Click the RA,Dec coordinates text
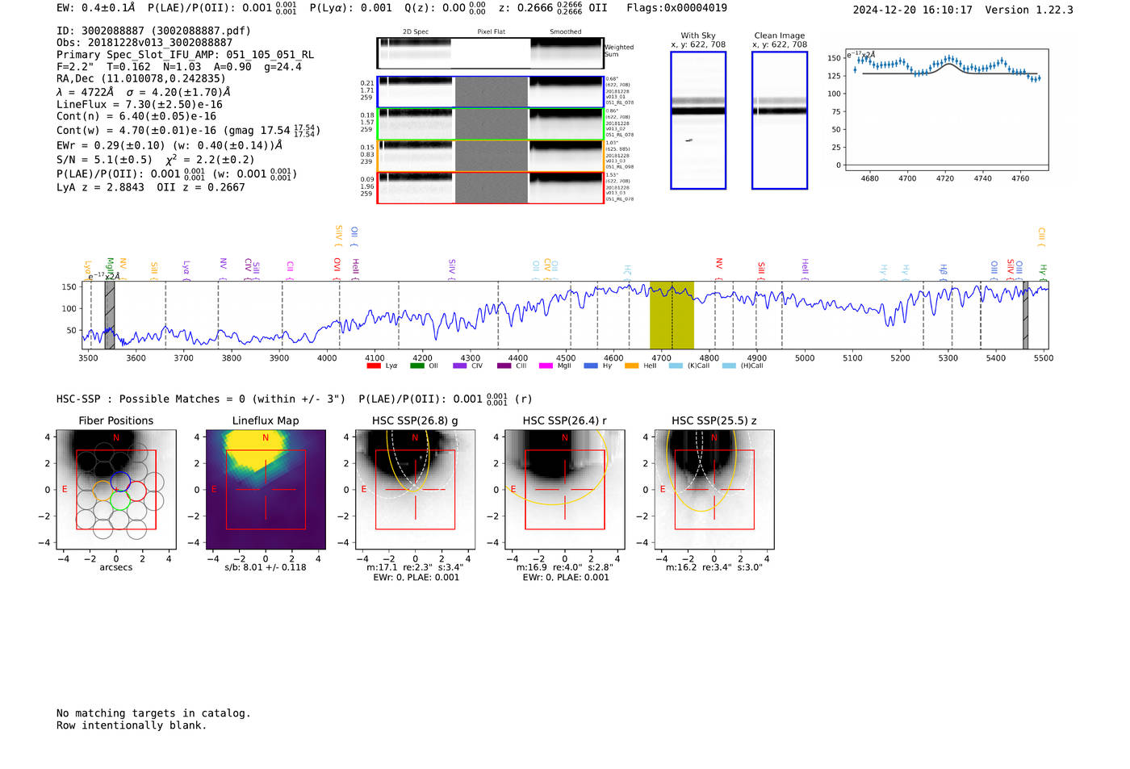1130x769 pixels. click(x=141, y=79)
